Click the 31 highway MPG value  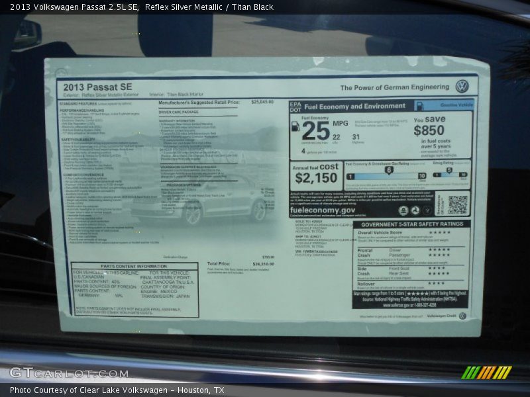356,137
